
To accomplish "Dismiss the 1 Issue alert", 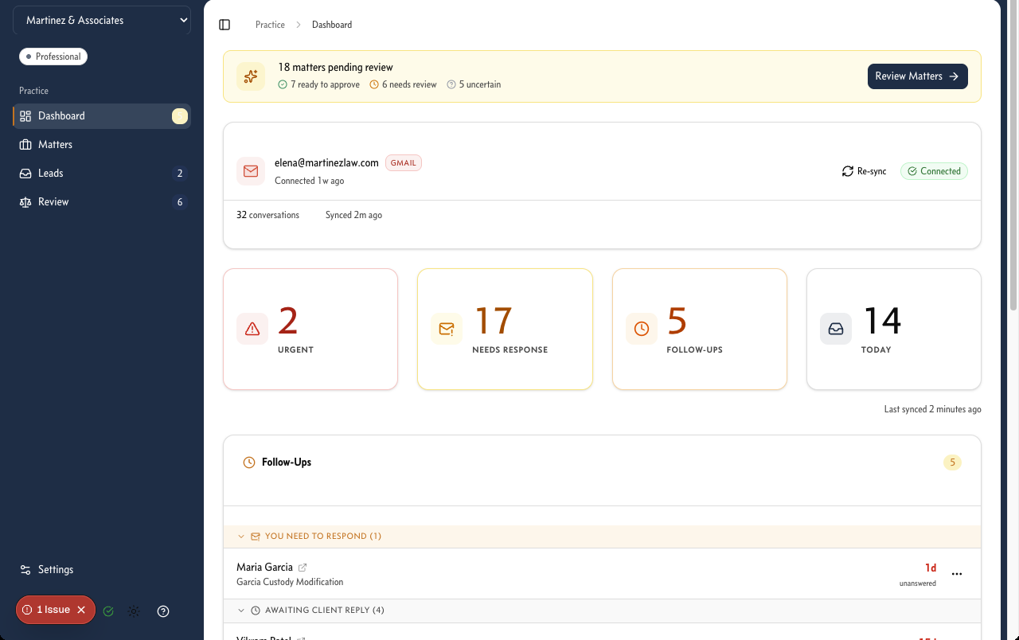I will 81,610.
